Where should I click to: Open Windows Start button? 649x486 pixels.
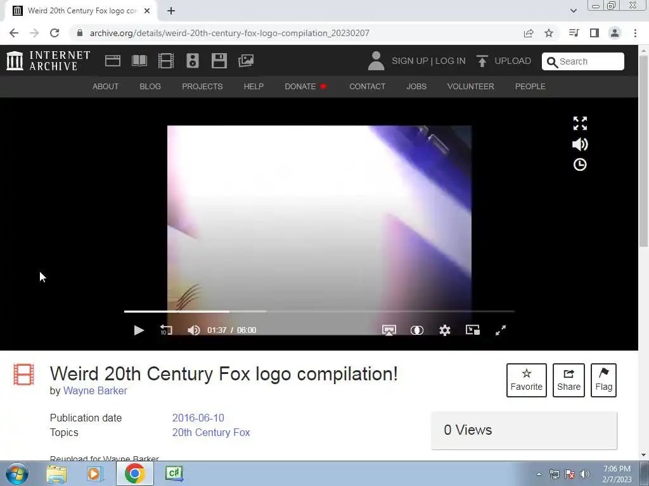click(x=17, y=473)
